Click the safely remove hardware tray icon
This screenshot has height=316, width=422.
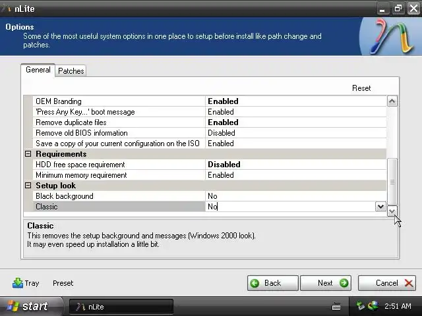coord(361,305)
